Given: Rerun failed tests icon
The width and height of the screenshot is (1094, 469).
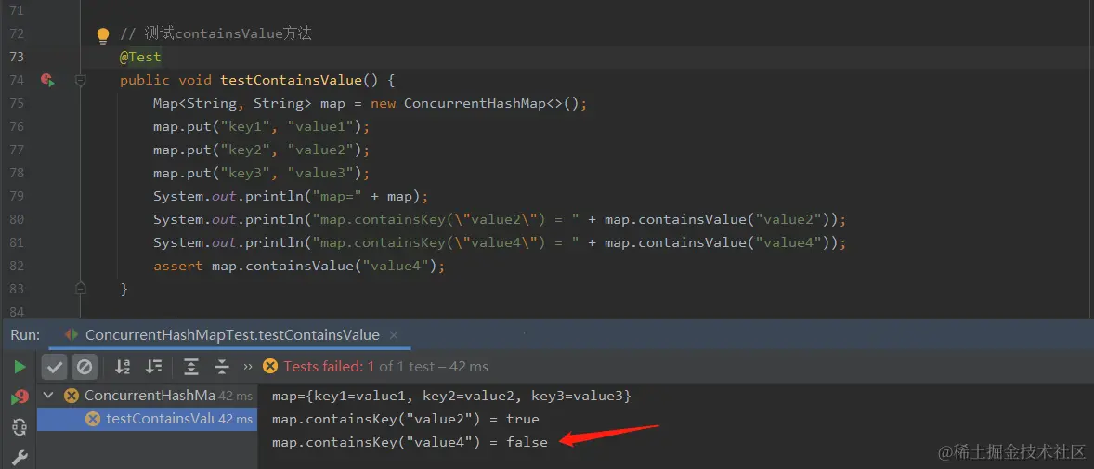Looking at the screenshot, I should tap(20, 397).
